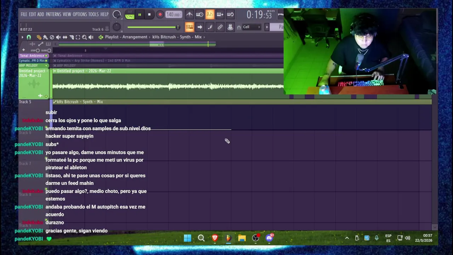Click the global snap magnet icon
This screenshot has width=453, height=255.
239,27
